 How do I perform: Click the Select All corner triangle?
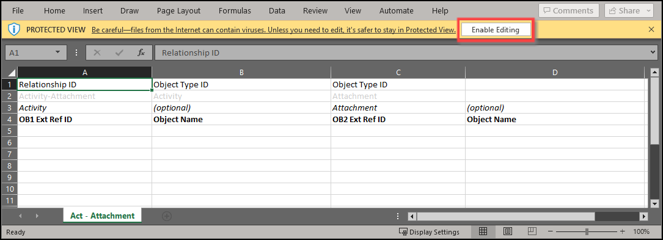tap(12, 73)
